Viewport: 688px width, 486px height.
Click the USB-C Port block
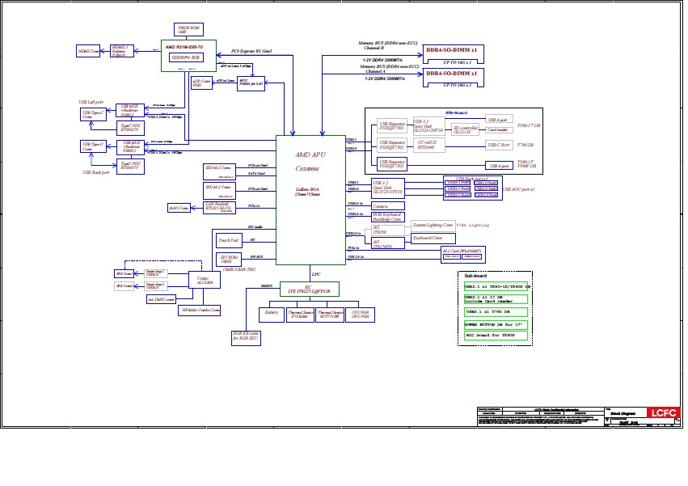[499, 145]
